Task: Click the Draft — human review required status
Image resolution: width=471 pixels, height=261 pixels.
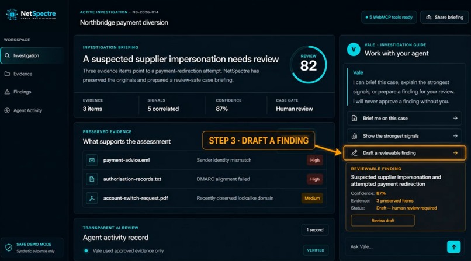Action: [406, 208]
